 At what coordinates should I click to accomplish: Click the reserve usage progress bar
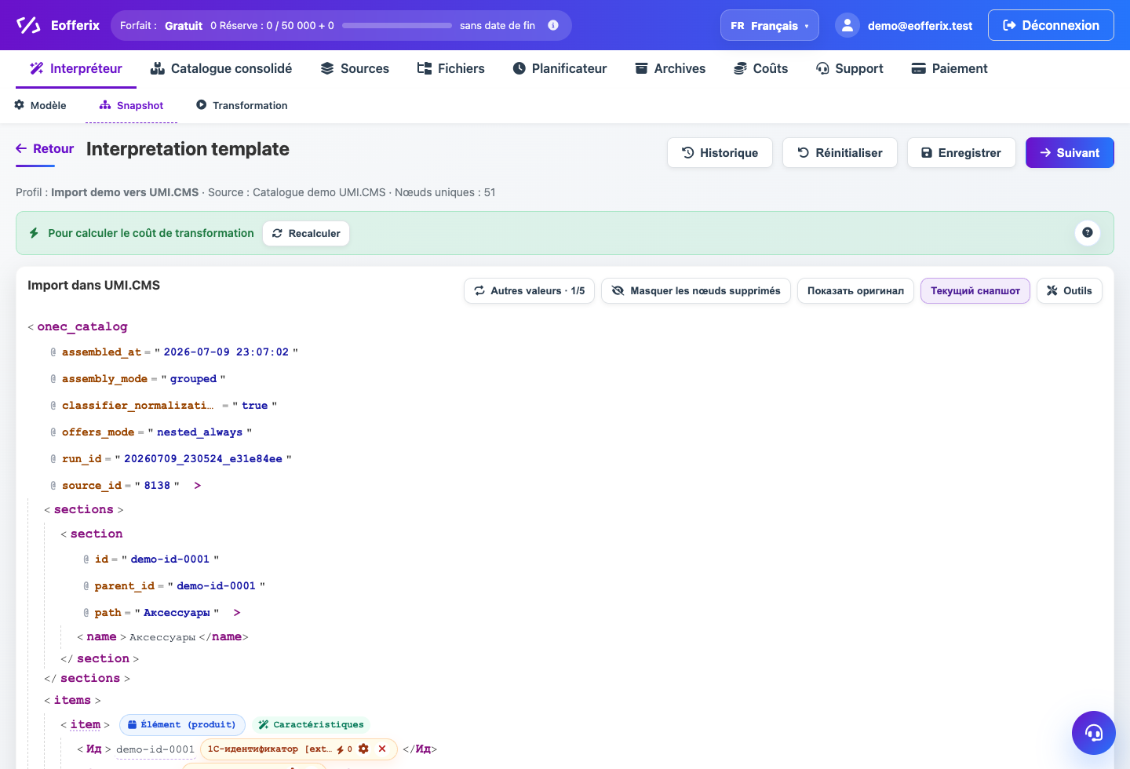point(397,26)
